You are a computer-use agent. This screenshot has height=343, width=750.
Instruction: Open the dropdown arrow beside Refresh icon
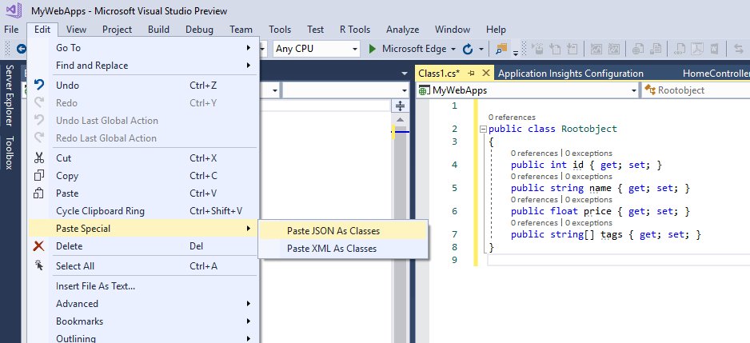click(x=481, y=49)
